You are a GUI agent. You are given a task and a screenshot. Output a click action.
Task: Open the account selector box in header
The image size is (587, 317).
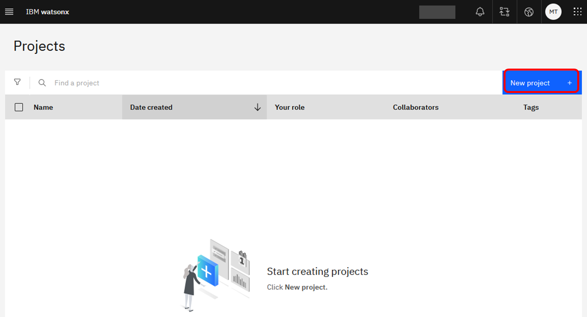tap(437, 12)
